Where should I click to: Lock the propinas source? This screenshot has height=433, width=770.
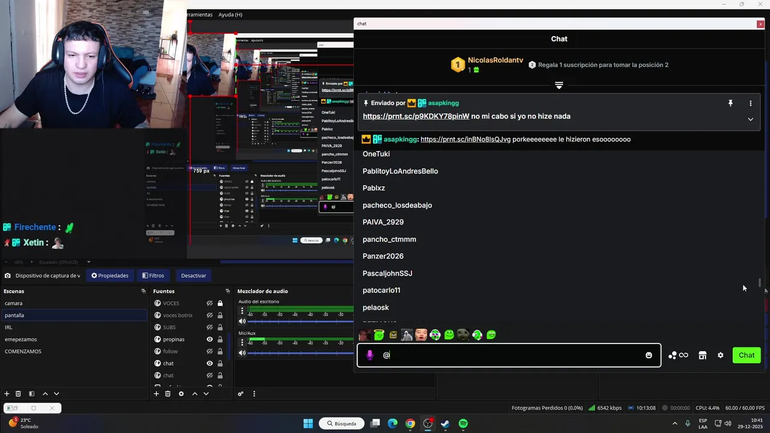[220, 339]
